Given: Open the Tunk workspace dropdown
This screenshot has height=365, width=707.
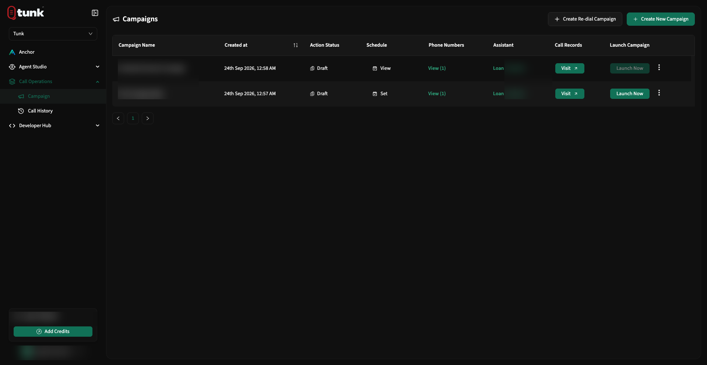Looking at the screenshot, I should click(53, 34).
